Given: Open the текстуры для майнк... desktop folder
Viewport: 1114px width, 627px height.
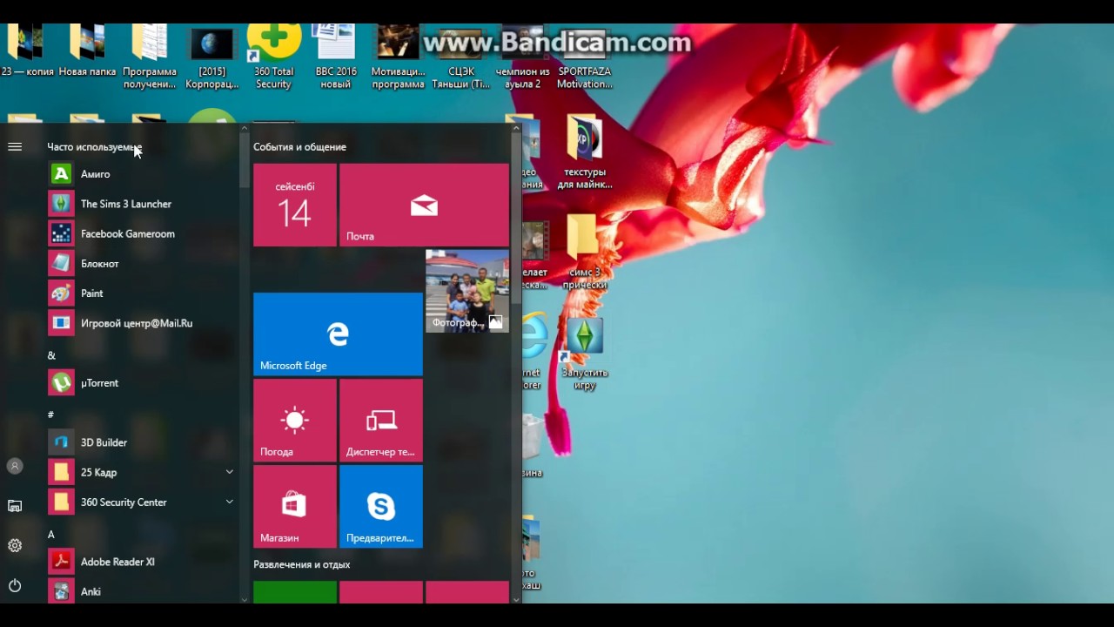Looking at the screenshot, I should [585, 152].
